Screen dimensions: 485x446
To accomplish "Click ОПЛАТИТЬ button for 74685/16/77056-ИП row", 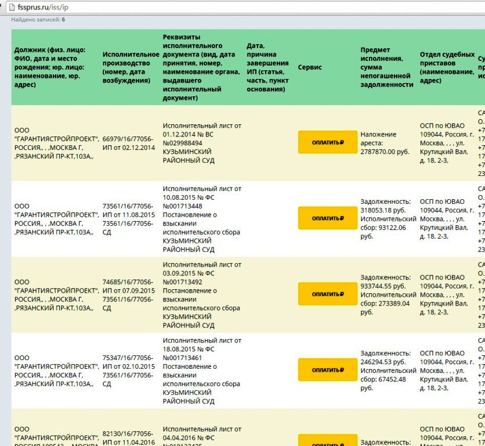I will 328,294.
